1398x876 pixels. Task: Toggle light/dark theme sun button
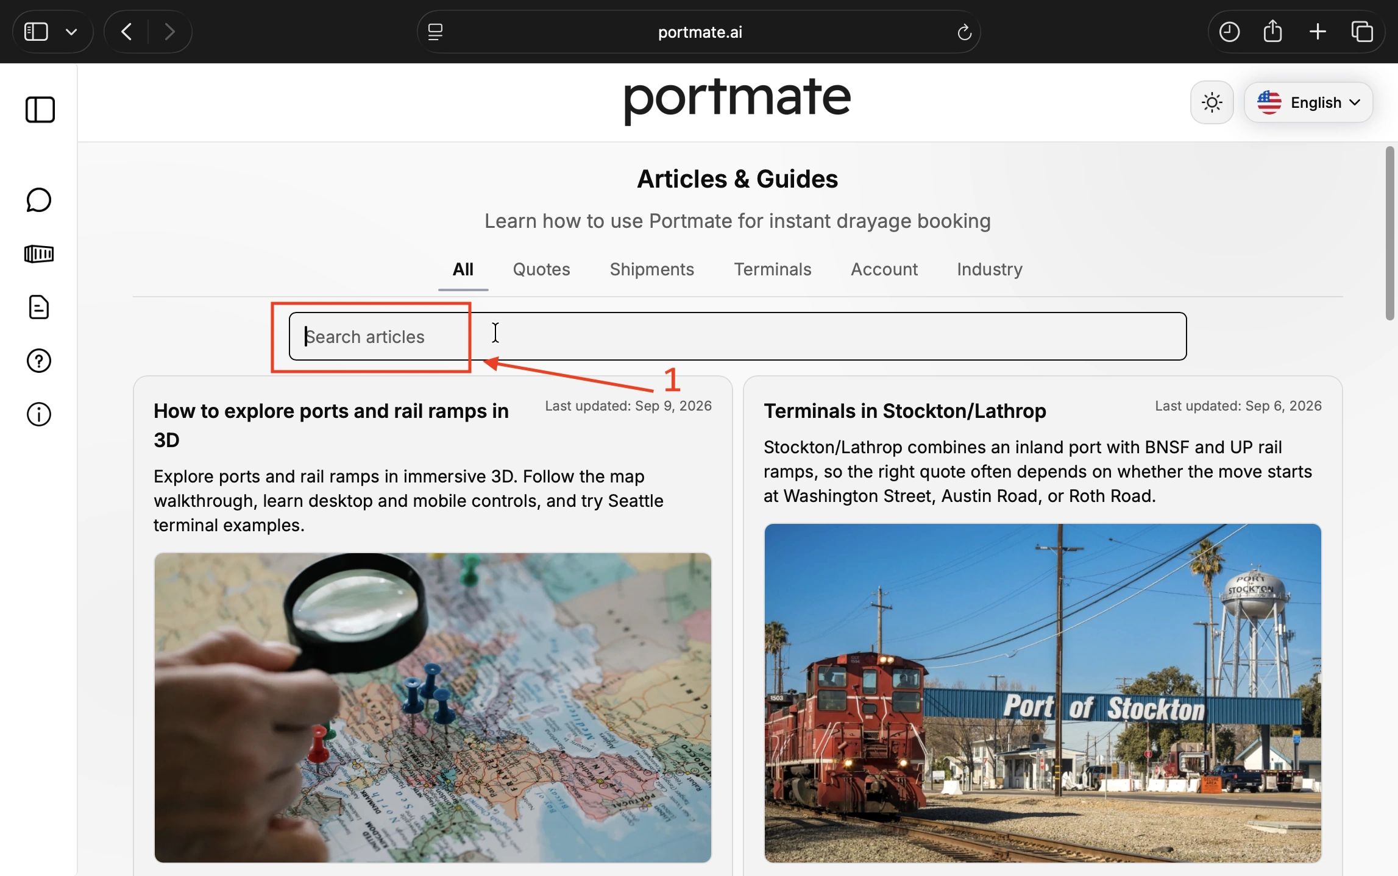tap(1212, 102)
